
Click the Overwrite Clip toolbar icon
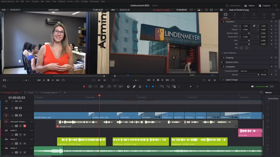point(115,86)
